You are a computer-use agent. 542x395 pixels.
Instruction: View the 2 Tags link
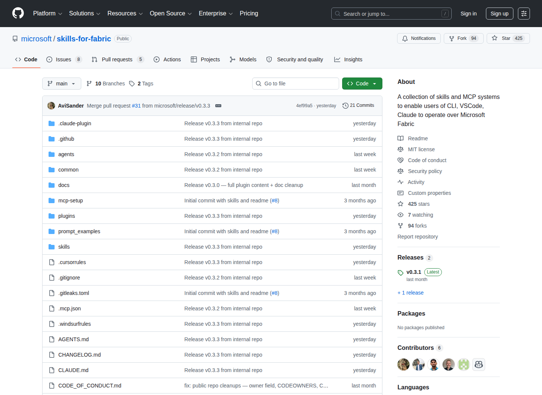[x=141, y=84]
